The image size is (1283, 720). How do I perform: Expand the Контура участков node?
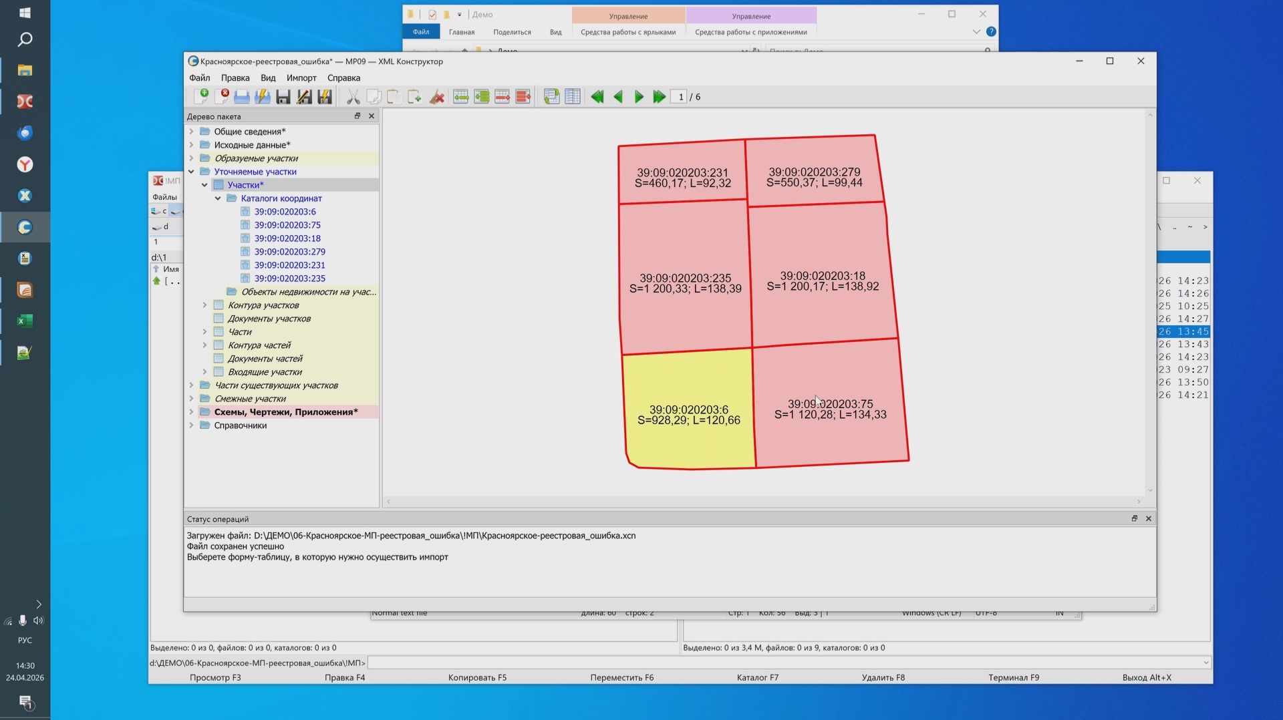[205, 305]
